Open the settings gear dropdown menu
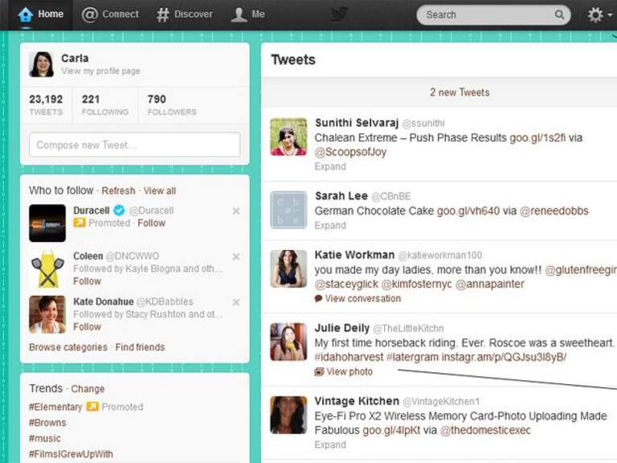The height and width of the screenshot is (463, 617). (x=599, y=14)
